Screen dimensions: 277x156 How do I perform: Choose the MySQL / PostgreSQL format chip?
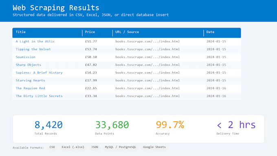click(x=121, y=147)
